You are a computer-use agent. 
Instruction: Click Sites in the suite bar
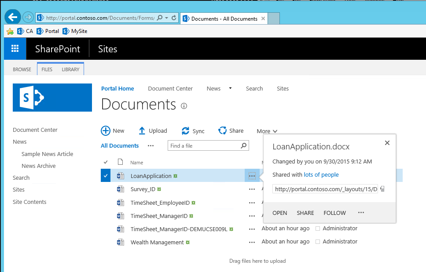tap(107, 49)
